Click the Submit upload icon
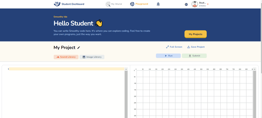 (x=190, y=56)
